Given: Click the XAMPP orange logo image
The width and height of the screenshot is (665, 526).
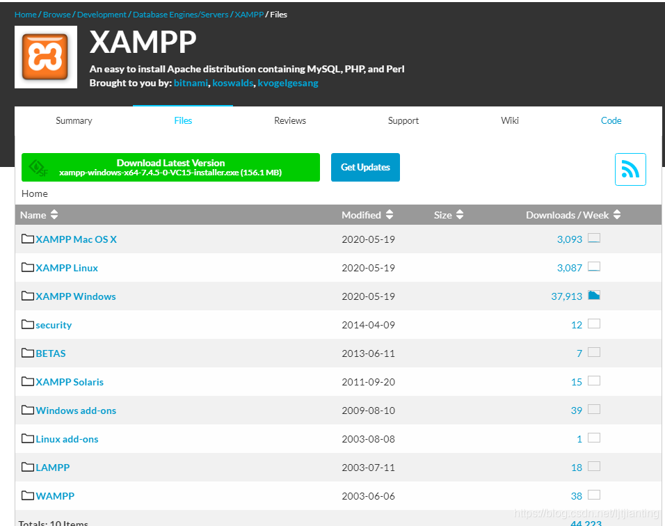Looking at the screenshot, I should point(46,57).
